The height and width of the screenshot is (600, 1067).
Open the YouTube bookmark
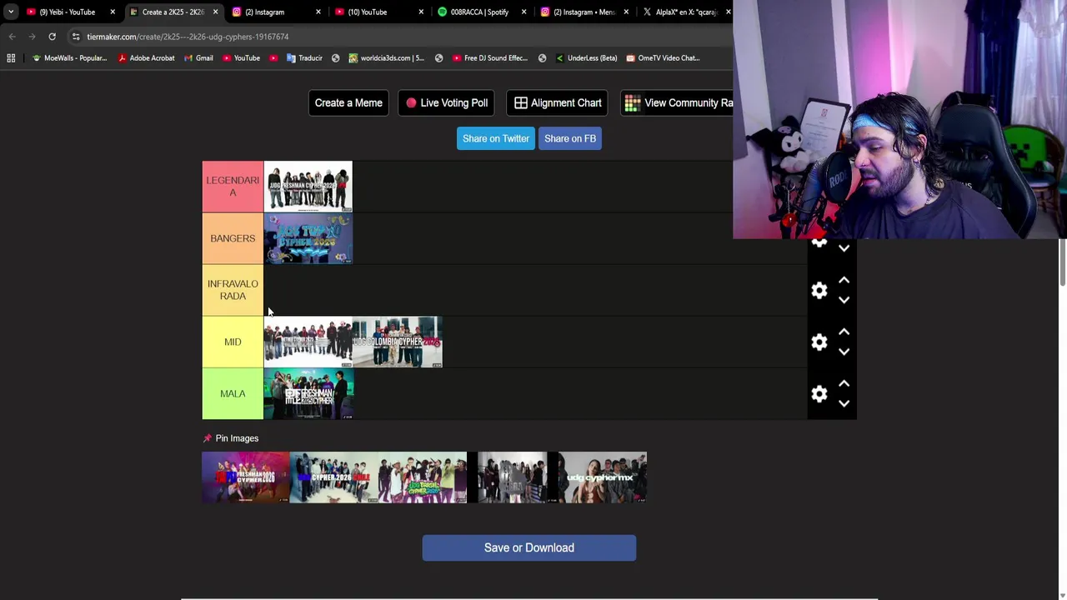point(241,58)
